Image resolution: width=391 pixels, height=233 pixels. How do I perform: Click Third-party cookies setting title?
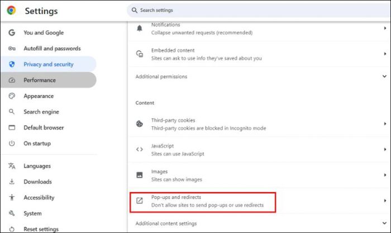pyautogui.click(x=173, y=120)
